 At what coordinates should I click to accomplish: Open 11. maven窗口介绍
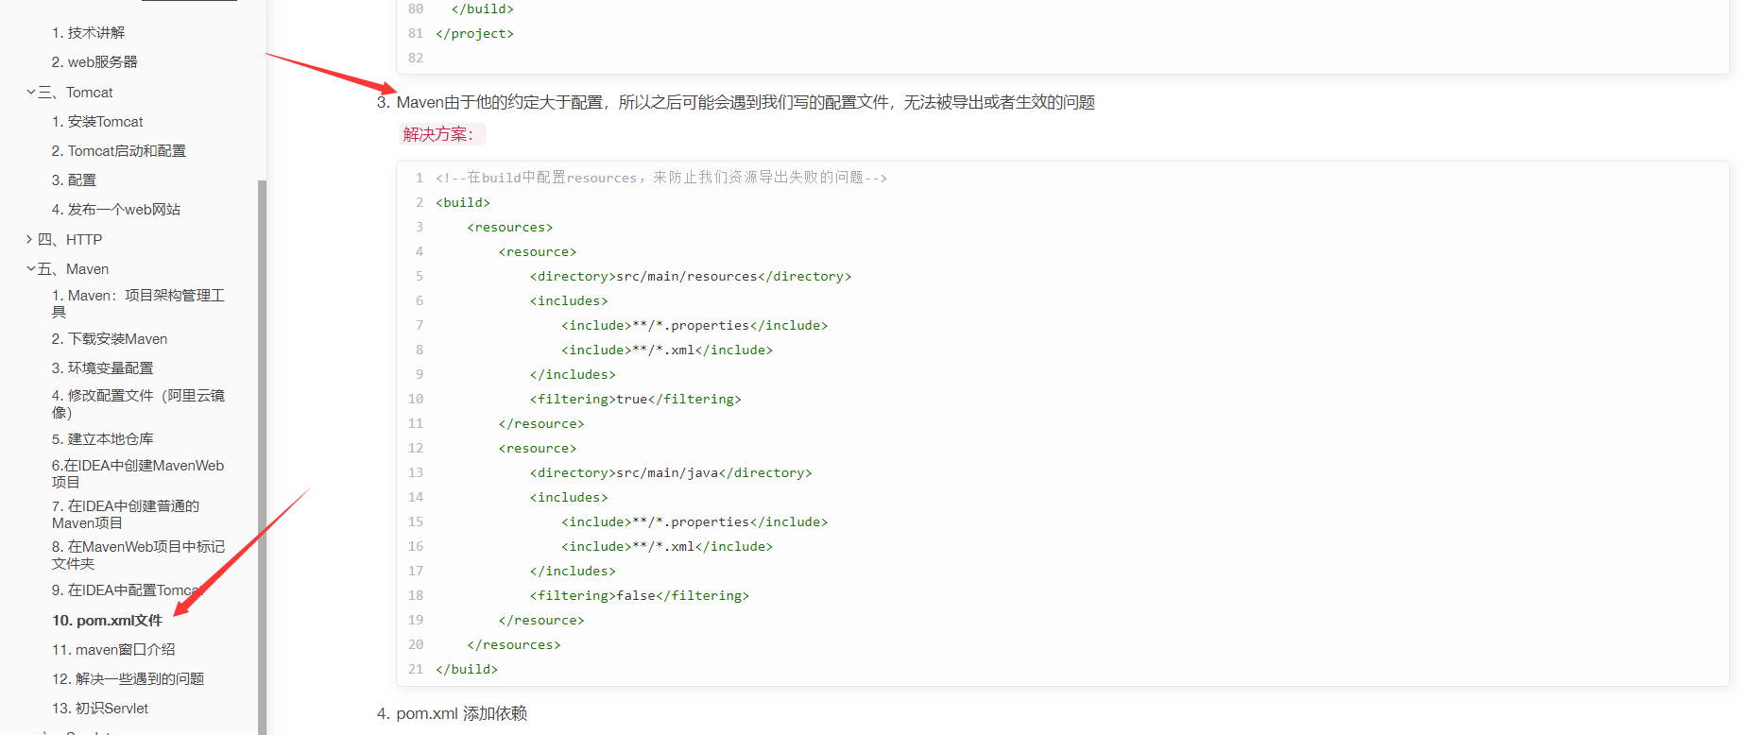(113, 649)
